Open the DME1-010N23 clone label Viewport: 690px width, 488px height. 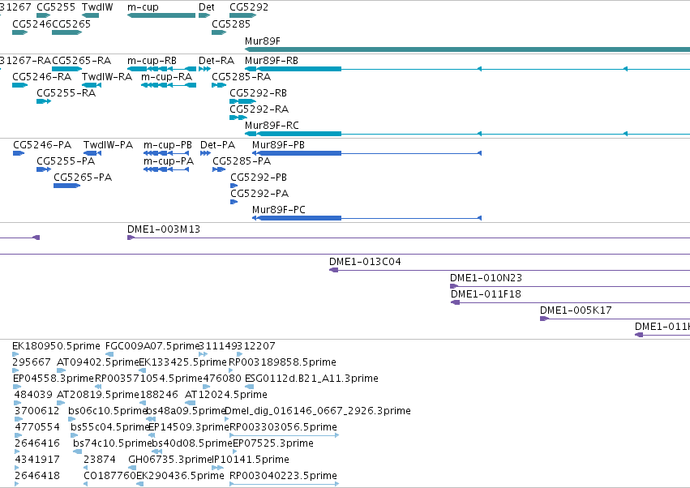point(486,278)
